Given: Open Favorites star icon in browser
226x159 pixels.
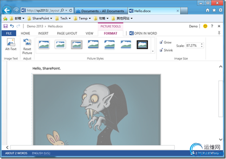Looking at the screenshot, I should 214,10.
